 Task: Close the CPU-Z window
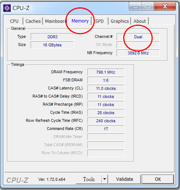click(x=165, y=7)
